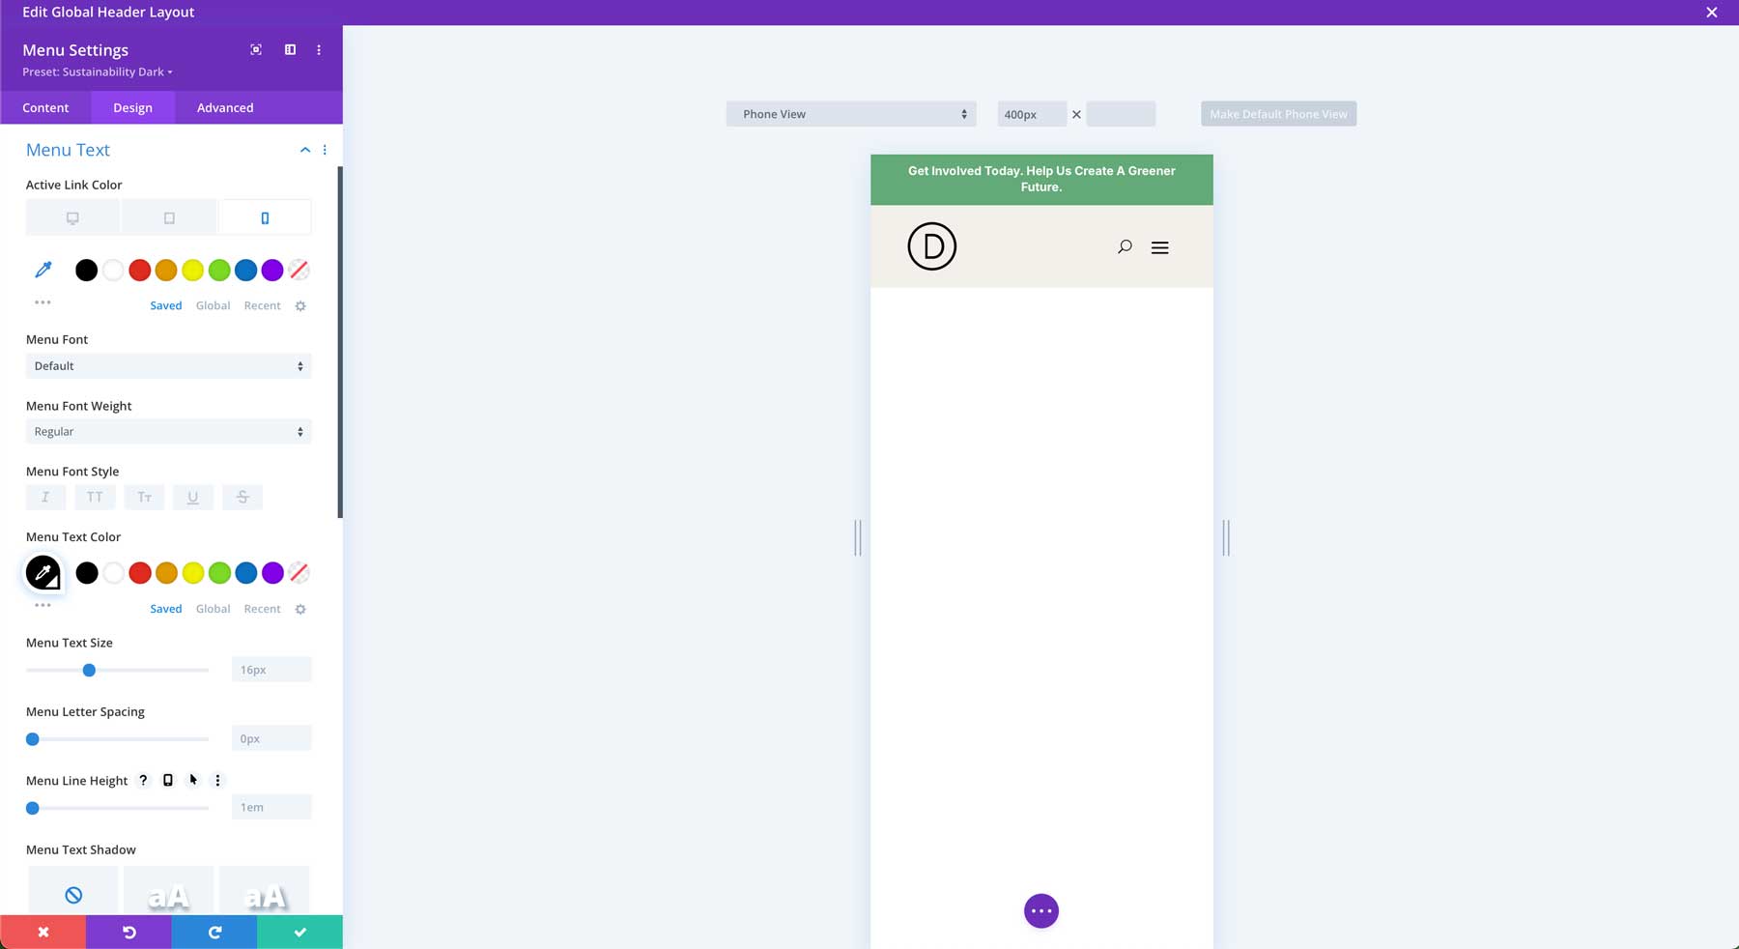Pick the red swatch for Menu Text Color

pyautogui.click(x=139, y=572)
